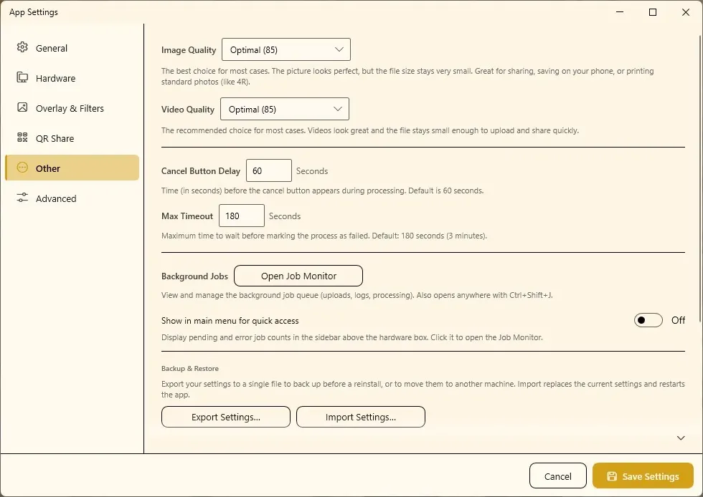Open the Image Quality dropdown

click(x=286, y=49)
